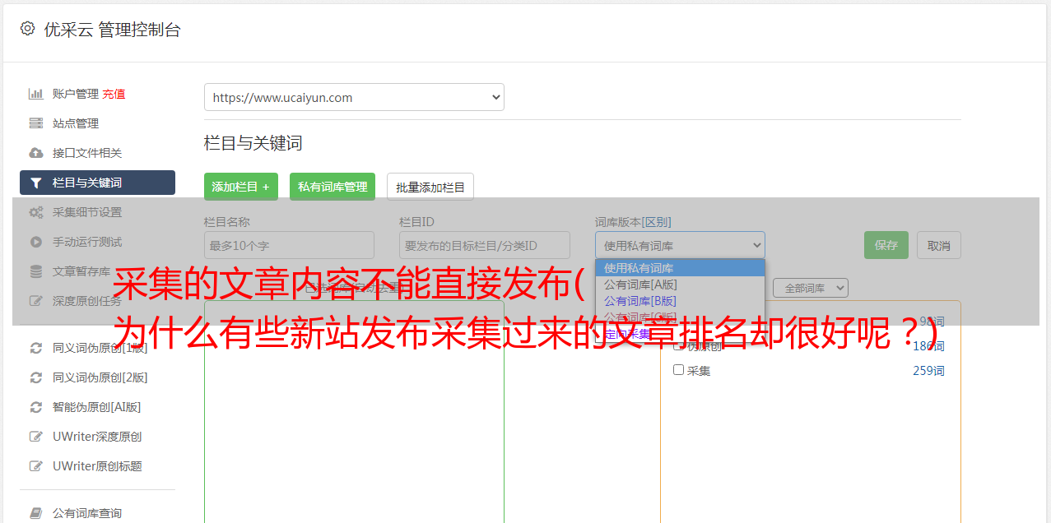Click the 智能伪原创[AI版] refresh icon
Screen dimensions: 1051x523
click(35, 407)
